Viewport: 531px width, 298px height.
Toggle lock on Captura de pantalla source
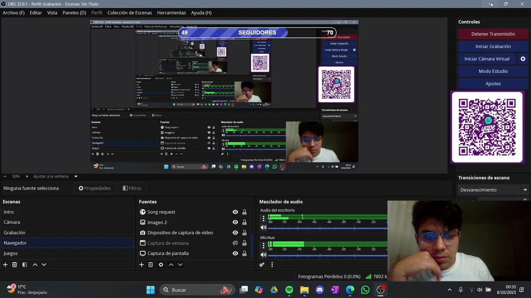coord(244,253)
